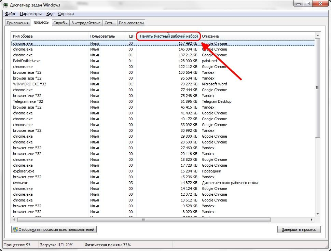This screenshot has height=251, width=331.
Task: Select chrome.exe row with 33 092 КБ
Action: point(163,125)
